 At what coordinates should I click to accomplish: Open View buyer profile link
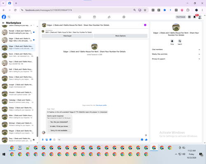click(x=101, y=105)
